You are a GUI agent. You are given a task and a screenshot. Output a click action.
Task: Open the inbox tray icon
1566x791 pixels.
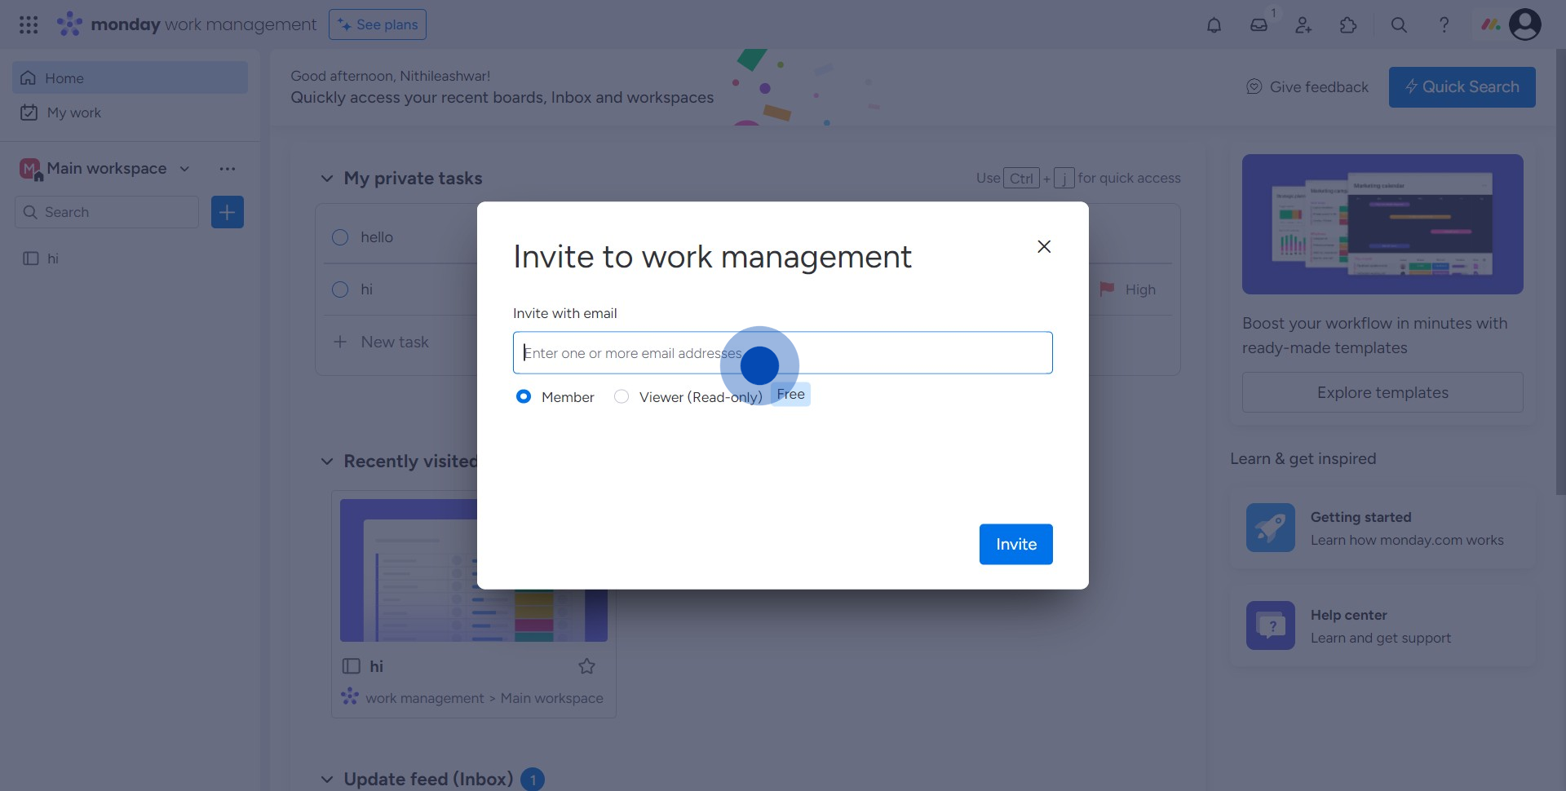[1259, 25]
